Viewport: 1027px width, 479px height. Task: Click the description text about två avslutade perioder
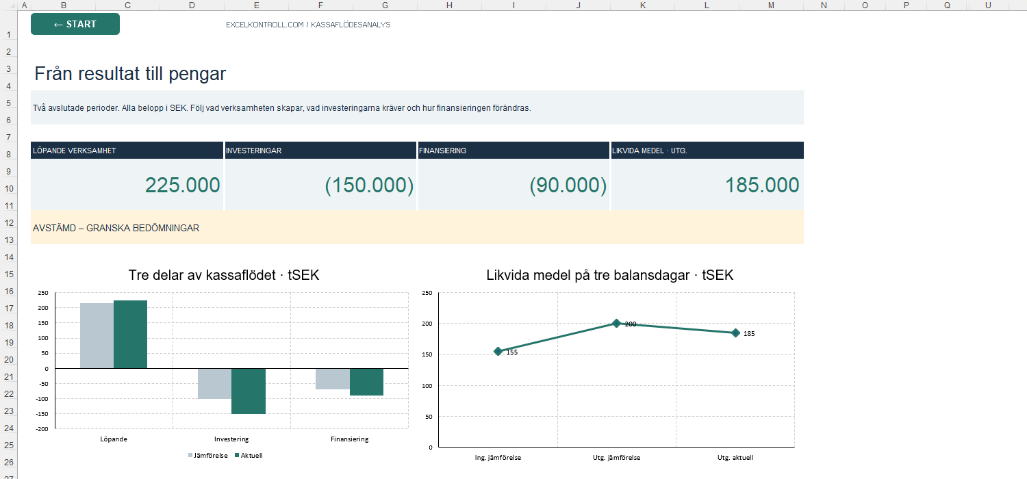click(282, 108)
